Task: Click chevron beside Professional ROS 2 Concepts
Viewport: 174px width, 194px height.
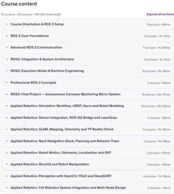Action: point(7,83)
